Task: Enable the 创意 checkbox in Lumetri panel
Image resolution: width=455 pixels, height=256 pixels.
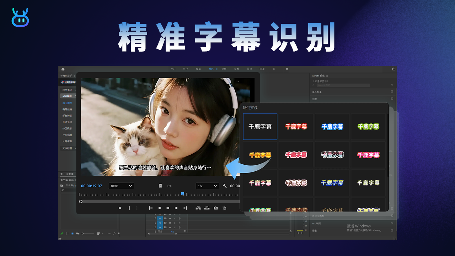Action: pyautogui.click(x=392, y=99)
